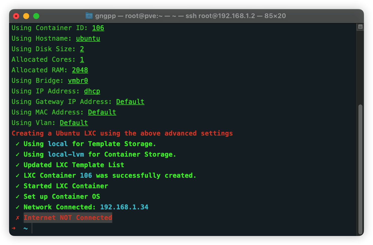Select the vmbr0 bridge link
The width and height of the screenshot is (373, 245).
78,81
